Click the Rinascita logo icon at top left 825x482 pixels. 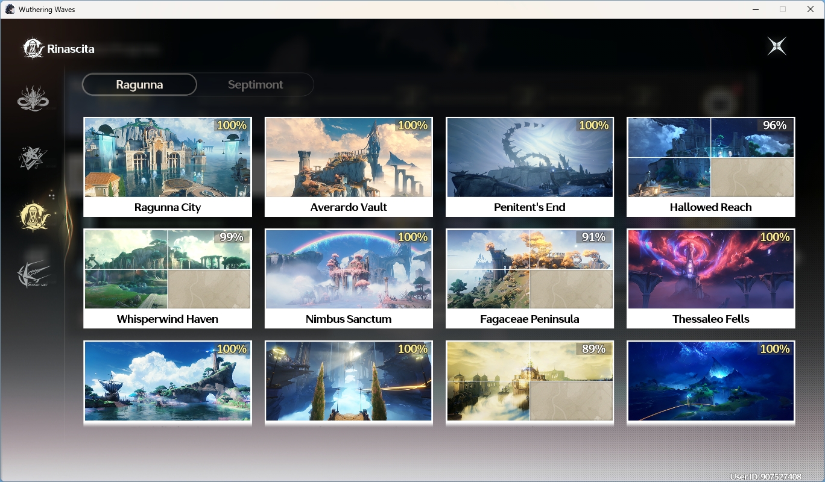pyautogui.click(x=32, y=49)
